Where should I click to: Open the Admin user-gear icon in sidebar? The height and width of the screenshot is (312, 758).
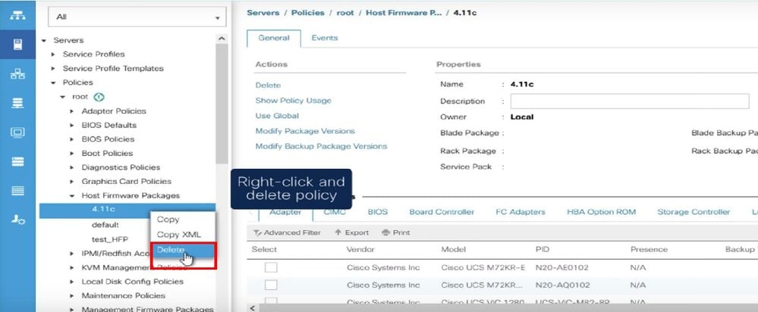[x=18, y=220]
